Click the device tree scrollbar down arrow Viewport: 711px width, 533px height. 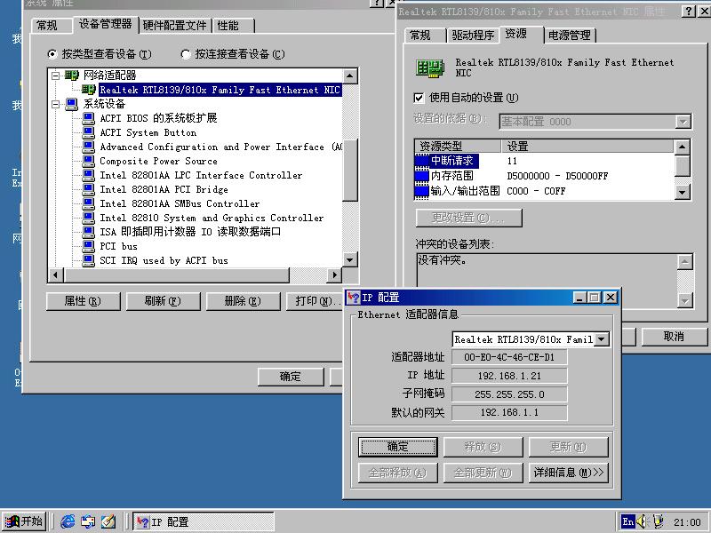click(x=350, y=259)
